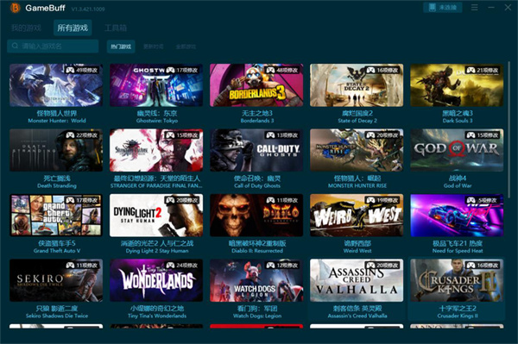This screenshot has height=344, width=518.
Task: Open Monster Hunter Rise thumbnail
Action: 357,150
